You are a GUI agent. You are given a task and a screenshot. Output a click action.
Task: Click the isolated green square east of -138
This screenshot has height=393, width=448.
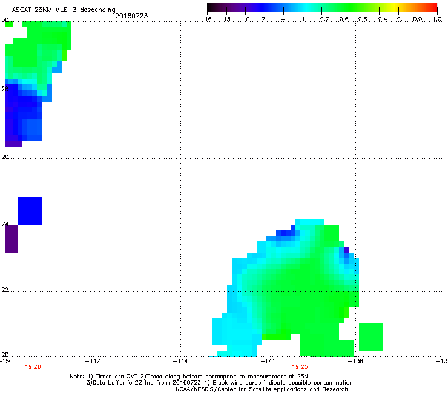tap(371, 337)
